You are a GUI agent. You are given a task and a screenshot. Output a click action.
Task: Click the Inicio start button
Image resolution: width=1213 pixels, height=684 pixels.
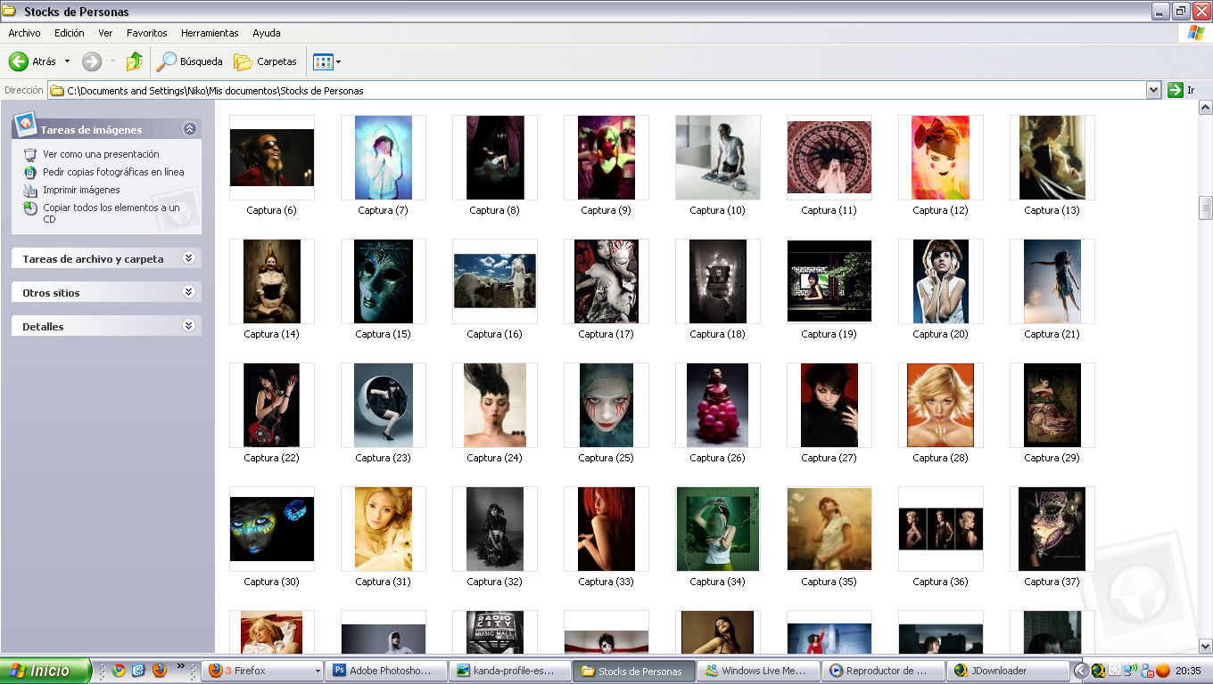tap(45, 671)
